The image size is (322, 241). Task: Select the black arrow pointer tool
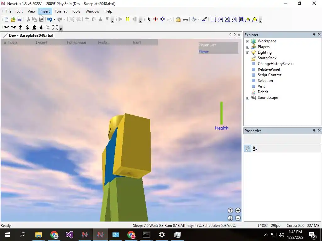click(x=149, y=19)
